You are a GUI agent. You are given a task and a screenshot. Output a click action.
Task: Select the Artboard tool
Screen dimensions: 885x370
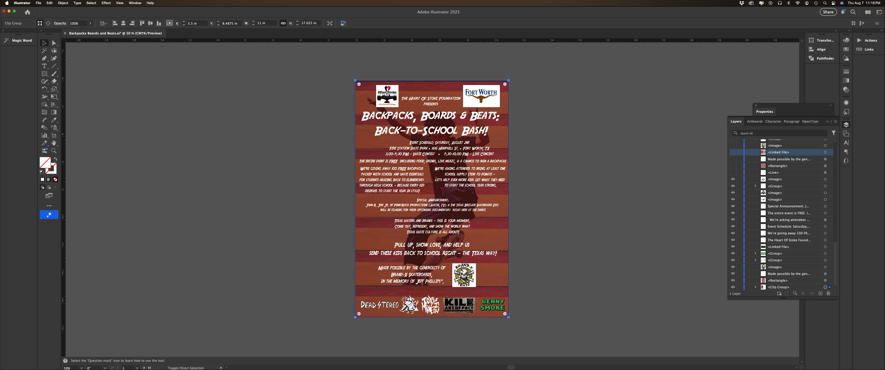click(54, 135)
